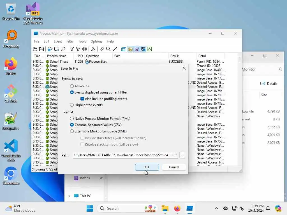
Task: Open the Options menu
Action: (x=96, y=41)
